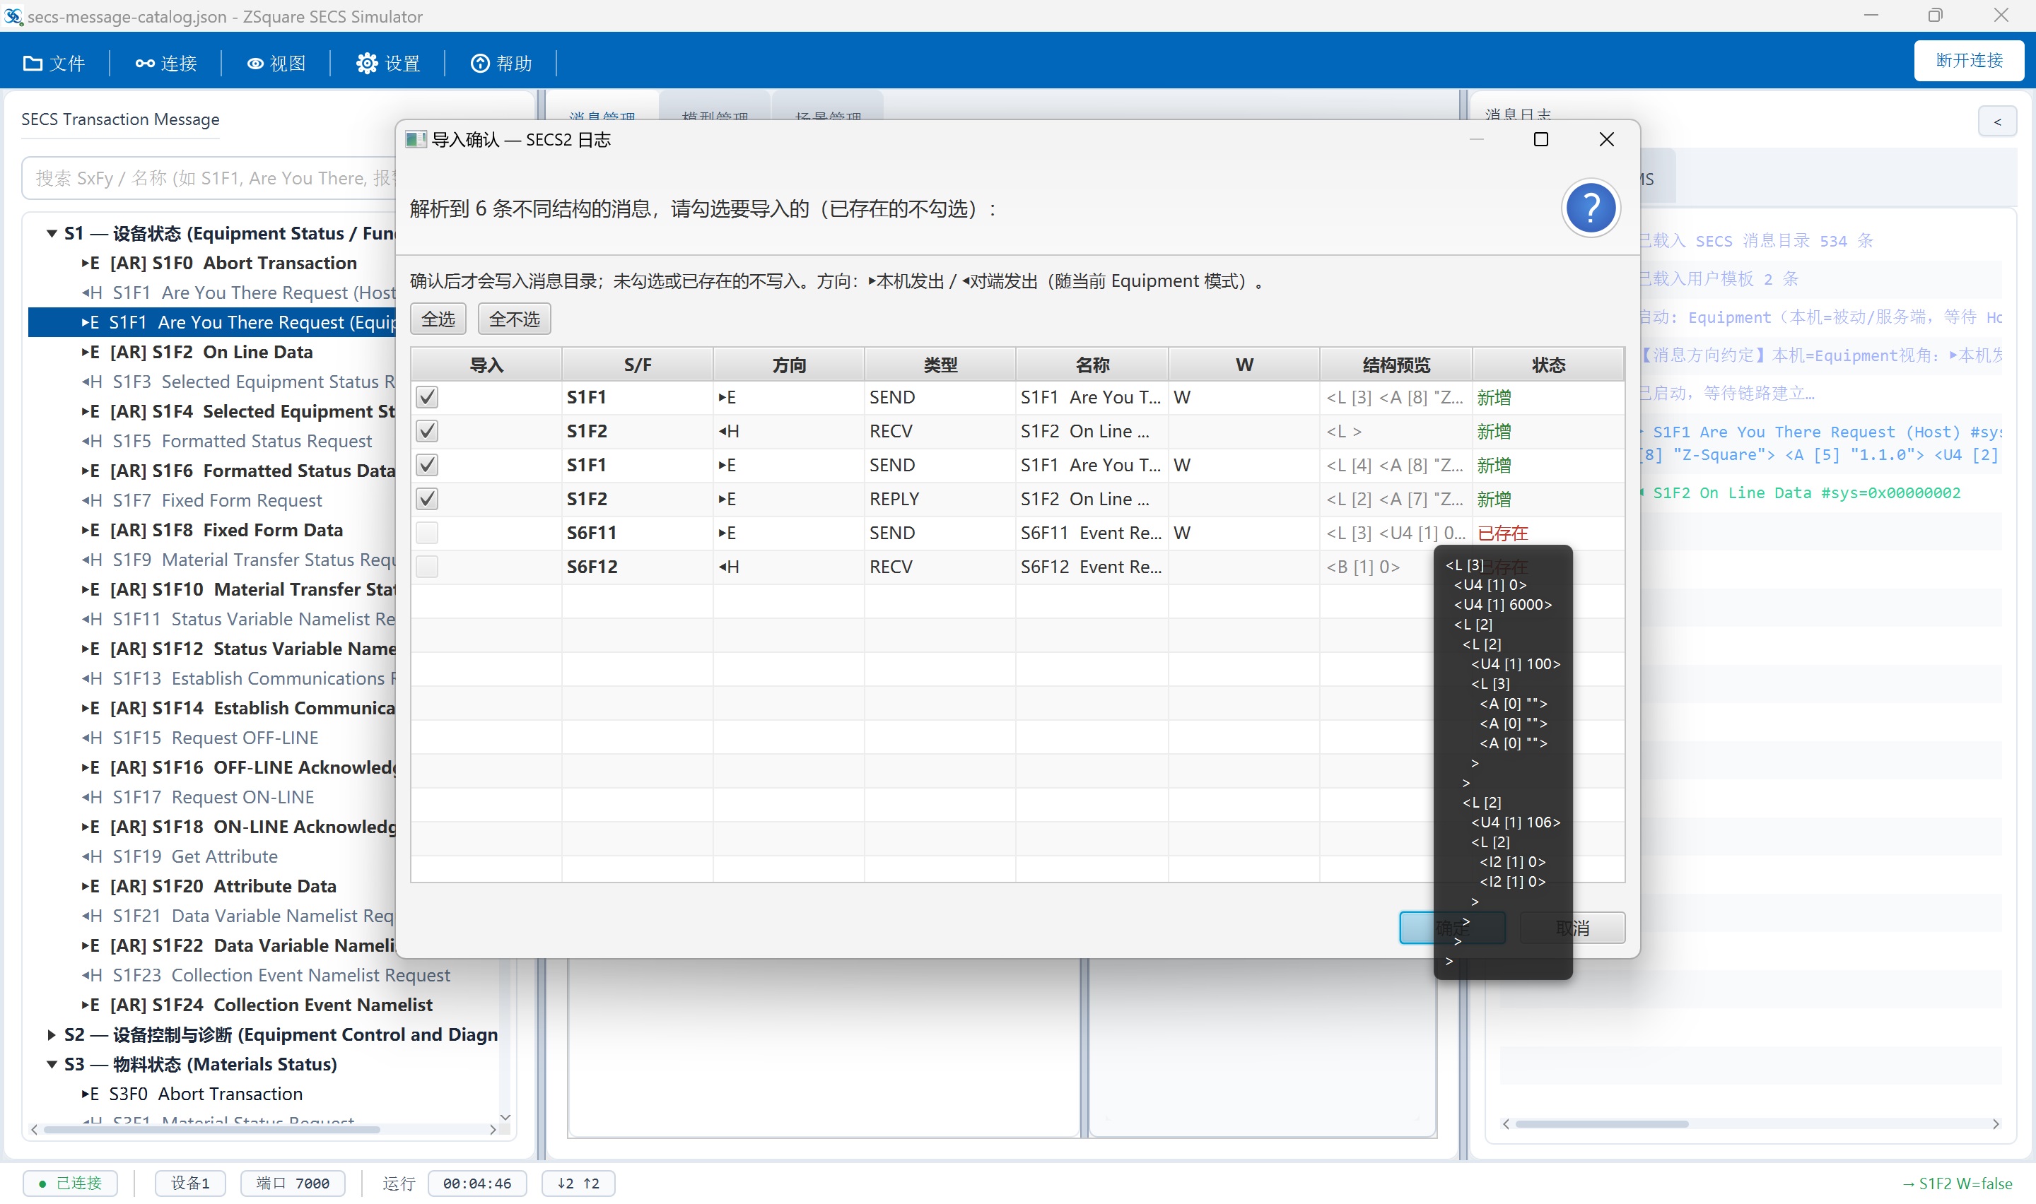
Task: Select S3F0 Abort Transaction tree item
Action: (192, 1094)
